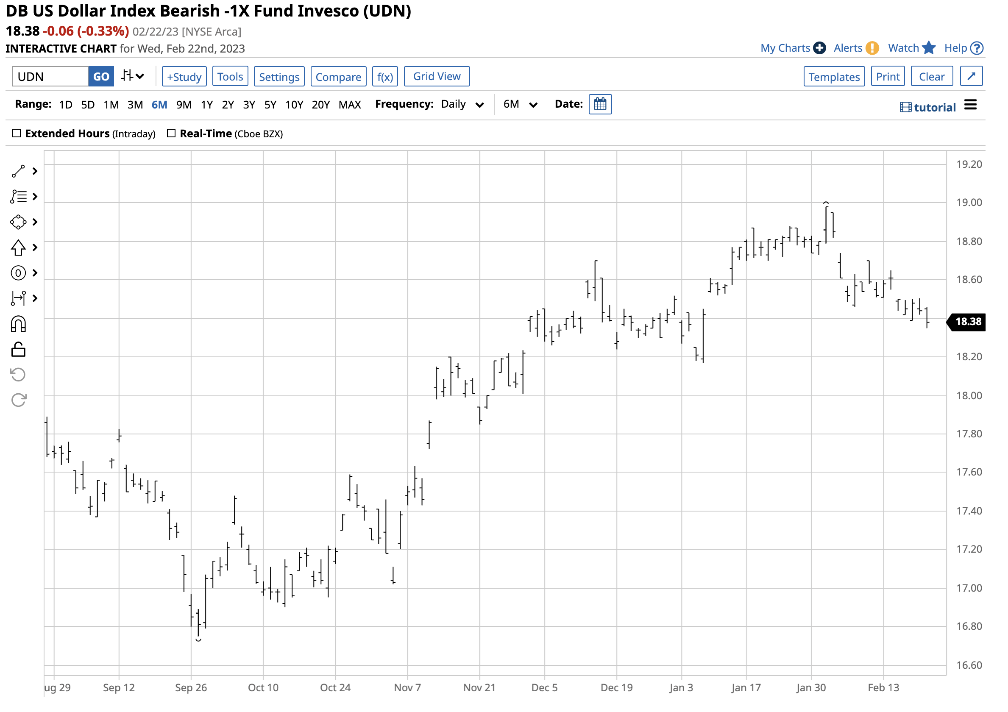Open chart in full screen via arrow icon

(x=971, y=76)
